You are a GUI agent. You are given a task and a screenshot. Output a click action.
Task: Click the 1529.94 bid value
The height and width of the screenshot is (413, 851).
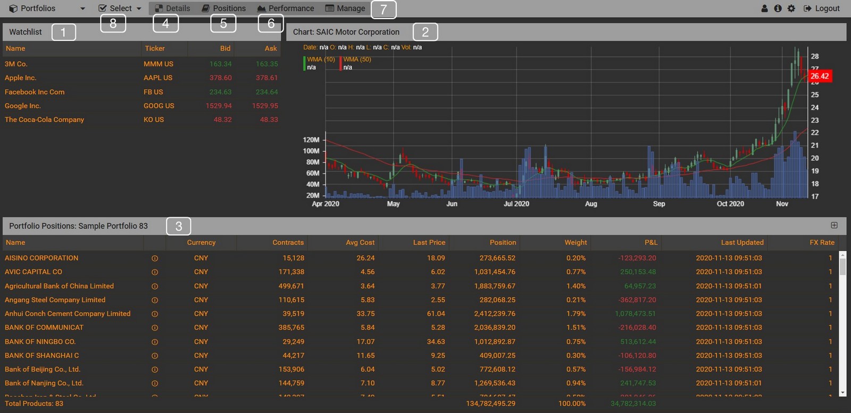(x=219, y=106)
